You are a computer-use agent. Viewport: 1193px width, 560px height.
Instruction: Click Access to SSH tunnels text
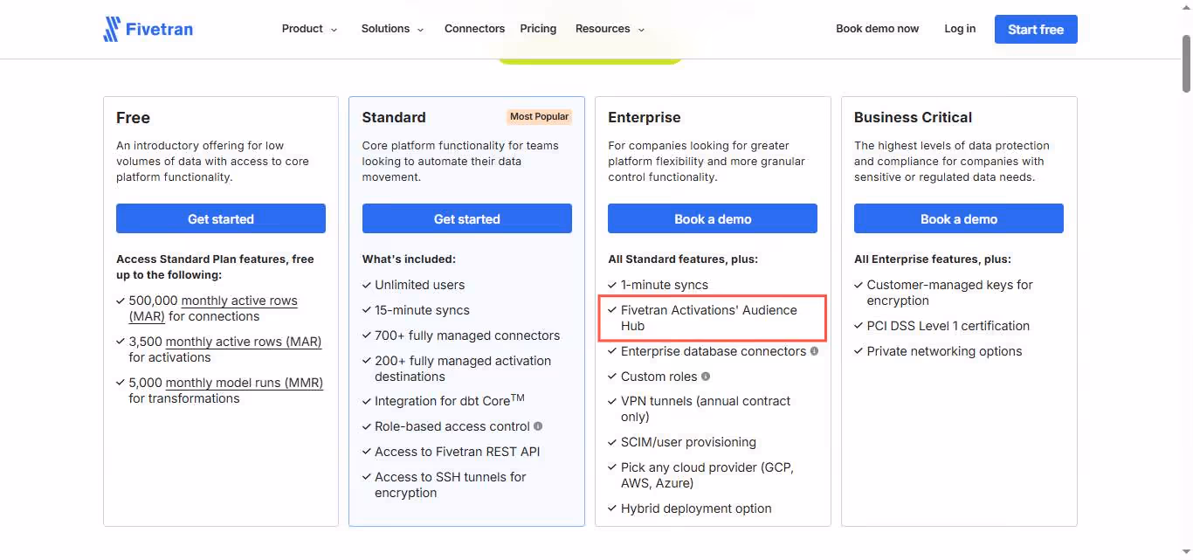pyautogui.click(x=451, y=485)
